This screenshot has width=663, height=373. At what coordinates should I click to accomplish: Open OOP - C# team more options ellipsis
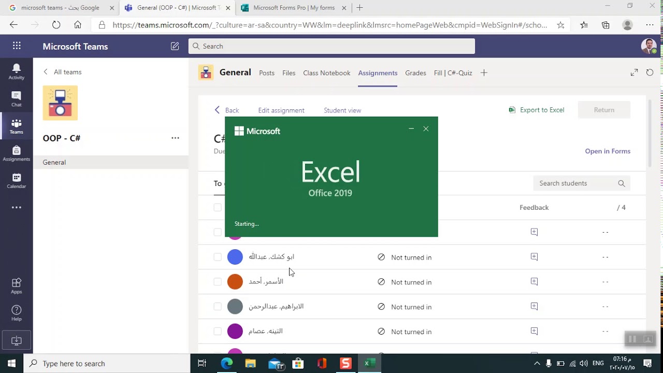pos(175,138)
